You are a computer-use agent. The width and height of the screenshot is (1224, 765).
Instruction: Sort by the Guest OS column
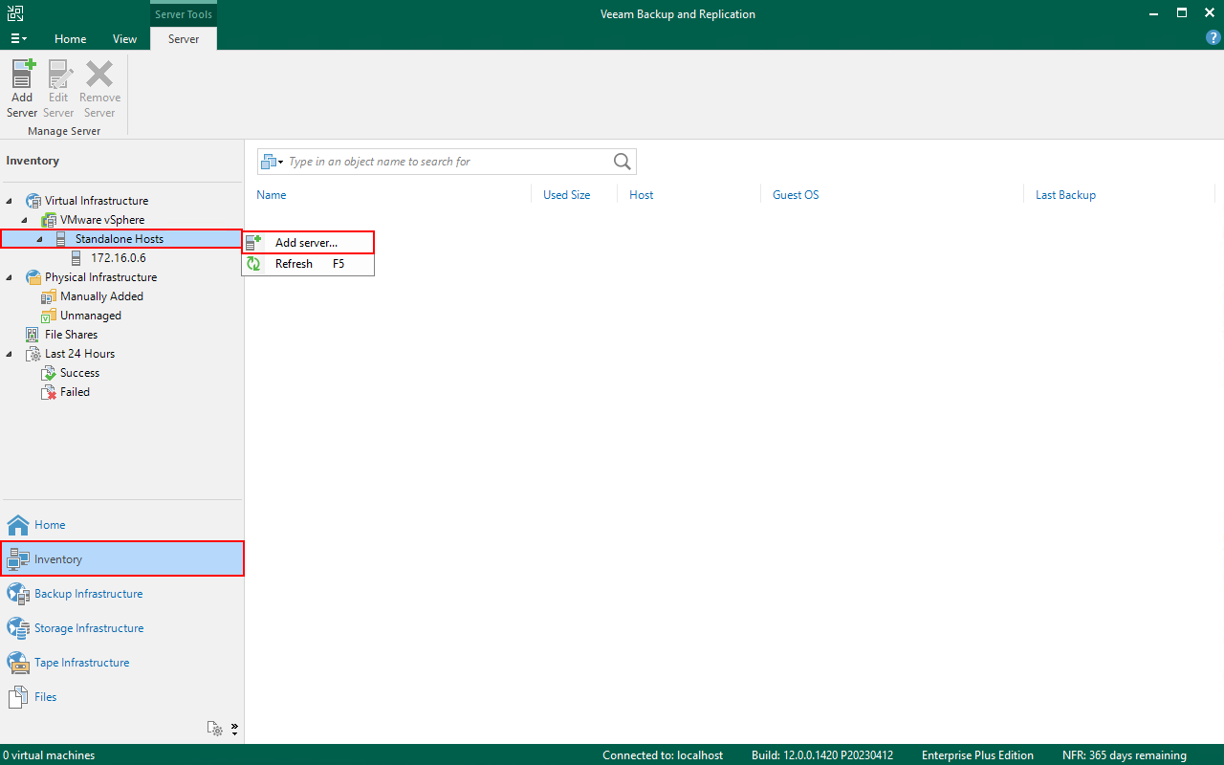(x=796, y=195)
